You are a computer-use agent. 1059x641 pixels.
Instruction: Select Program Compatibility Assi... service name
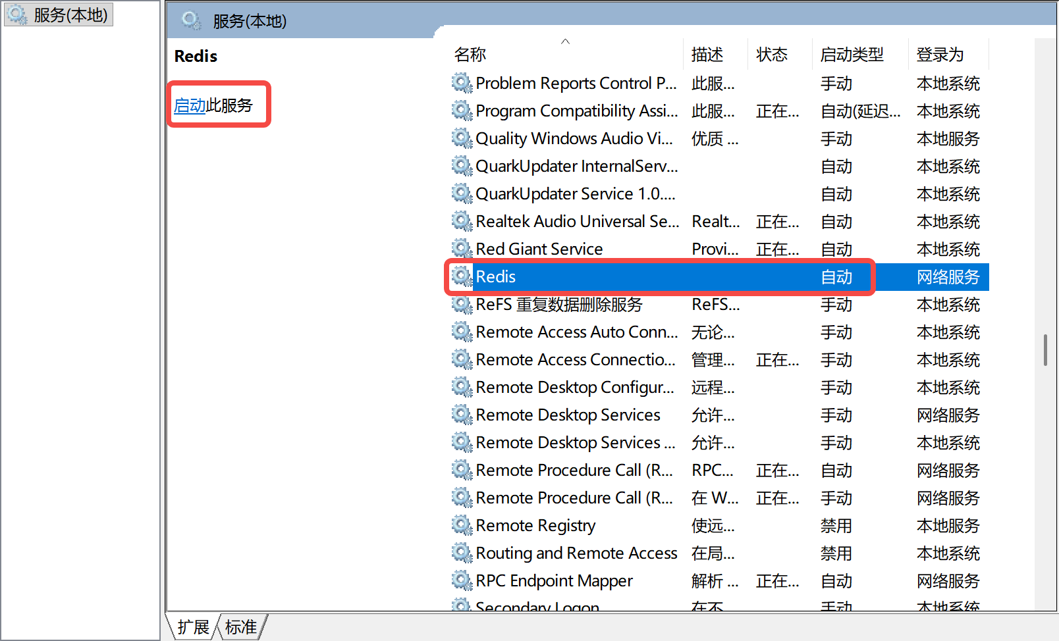(577, 111)
